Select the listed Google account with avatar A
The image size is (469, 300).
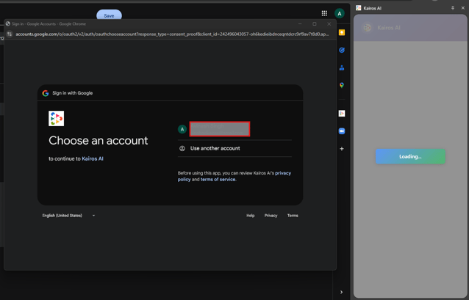234,129
